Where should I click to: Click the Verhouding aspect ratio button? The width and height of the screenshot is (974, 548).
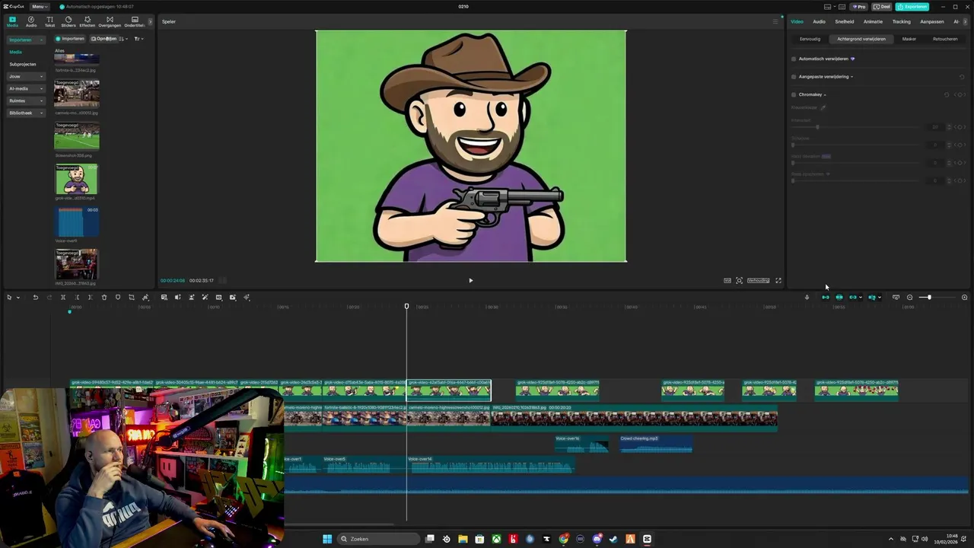(758, 280)
